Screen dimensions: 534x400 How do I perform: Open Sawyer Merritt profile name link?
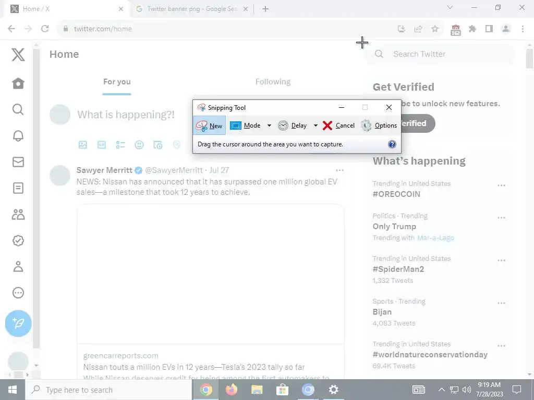(104, 170)
